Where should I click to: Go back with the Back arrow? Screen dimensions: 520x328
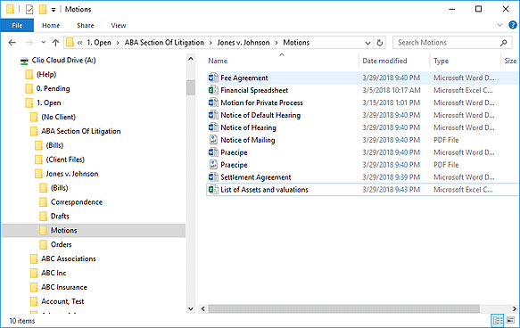(x=12, y=43)
